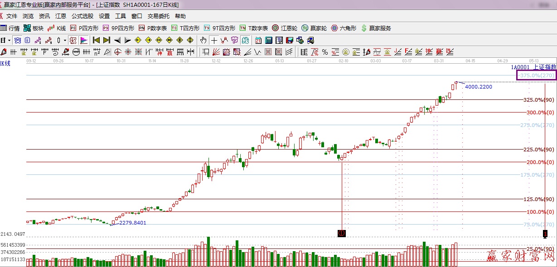Toggle the pressed 权 adjustment button

pos(73,40)
